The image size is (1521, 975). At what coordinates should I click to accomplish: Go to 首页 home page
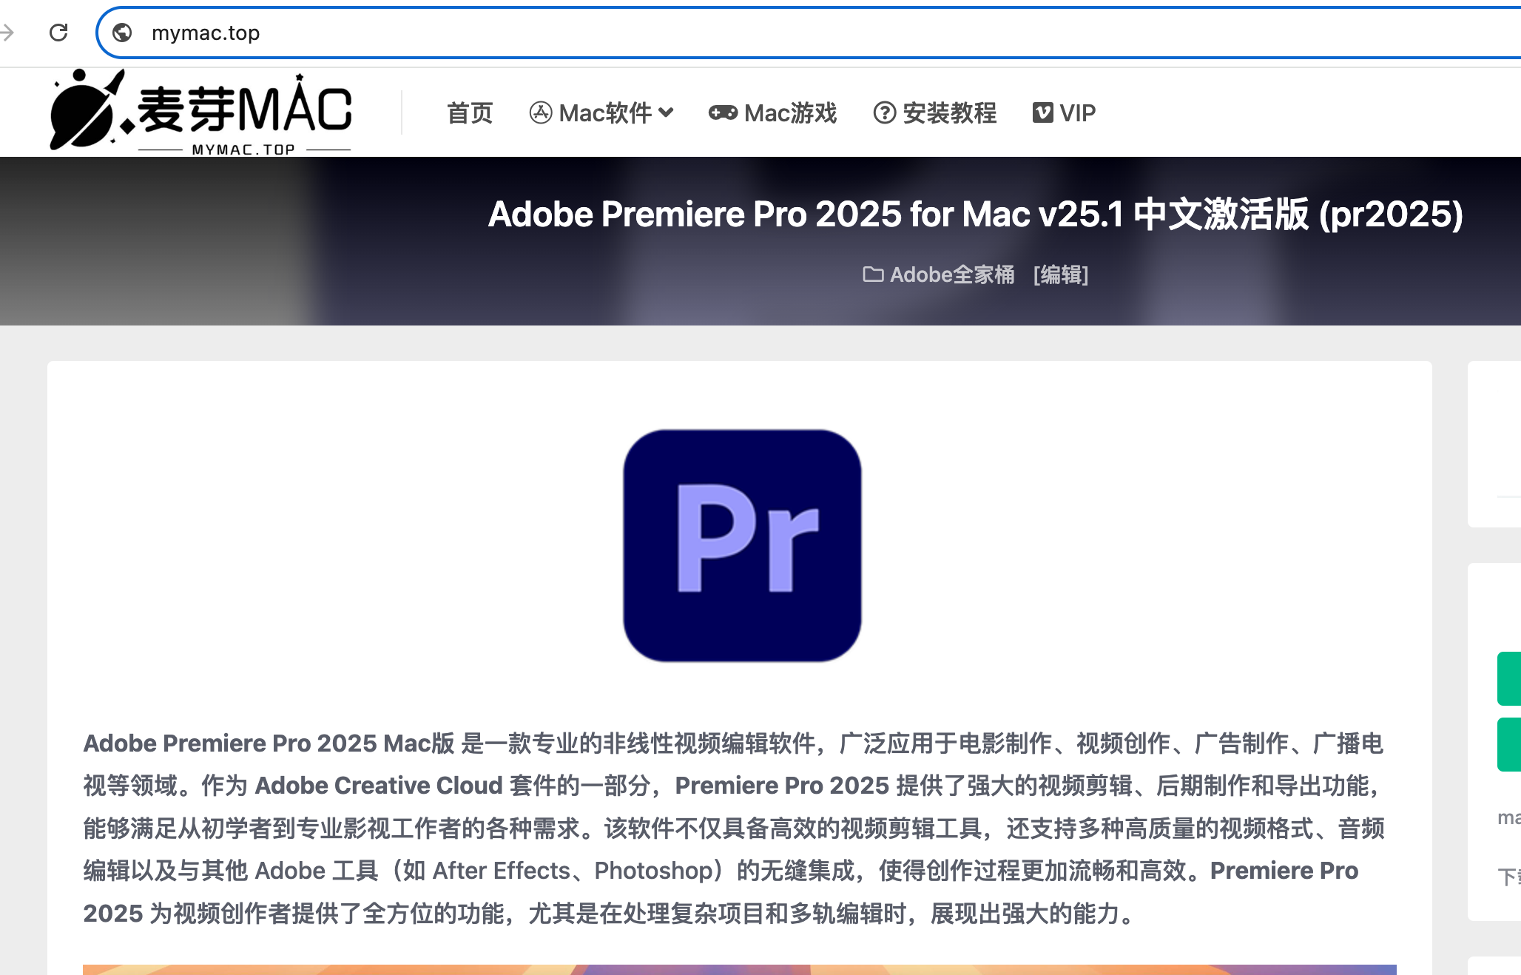[x=470, y=113]
